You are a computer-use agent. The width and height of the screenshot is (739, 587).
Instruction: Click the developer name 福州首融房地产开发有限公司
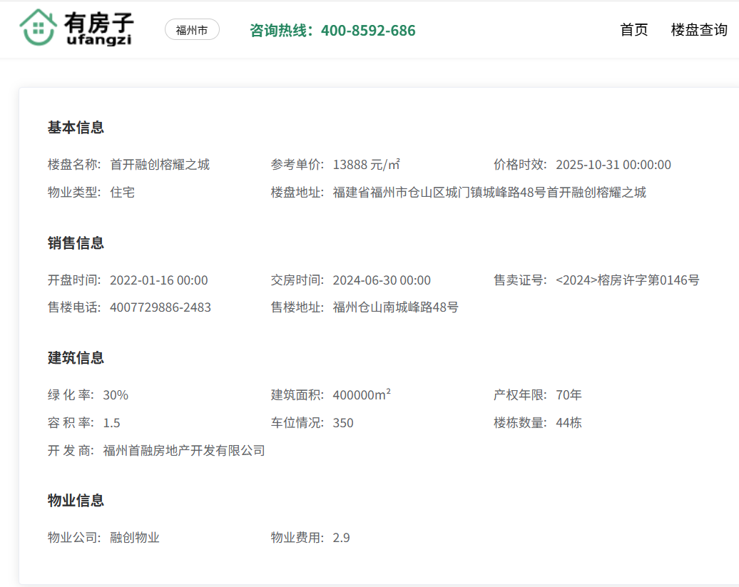click(184, 451)
